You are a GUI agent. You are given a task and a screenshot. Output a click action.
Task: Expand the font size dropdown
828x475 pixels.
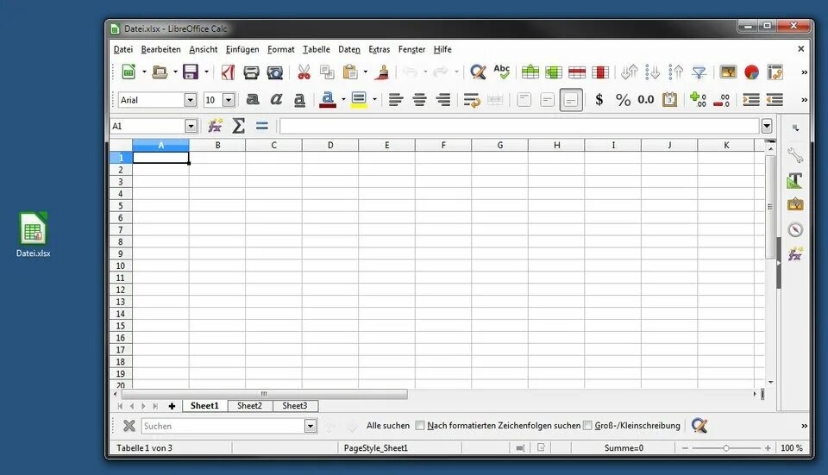point(229,100)
